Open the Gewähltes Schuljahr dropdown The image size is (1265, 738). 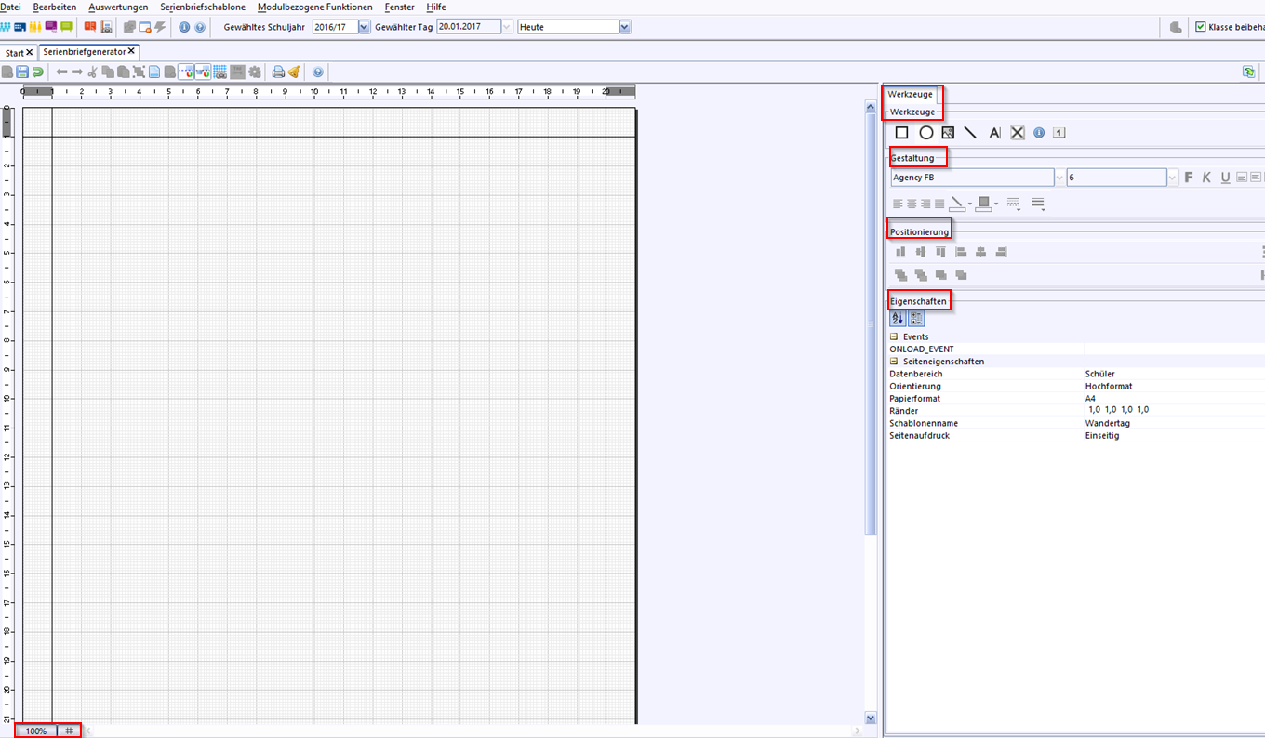coord(364,27)
